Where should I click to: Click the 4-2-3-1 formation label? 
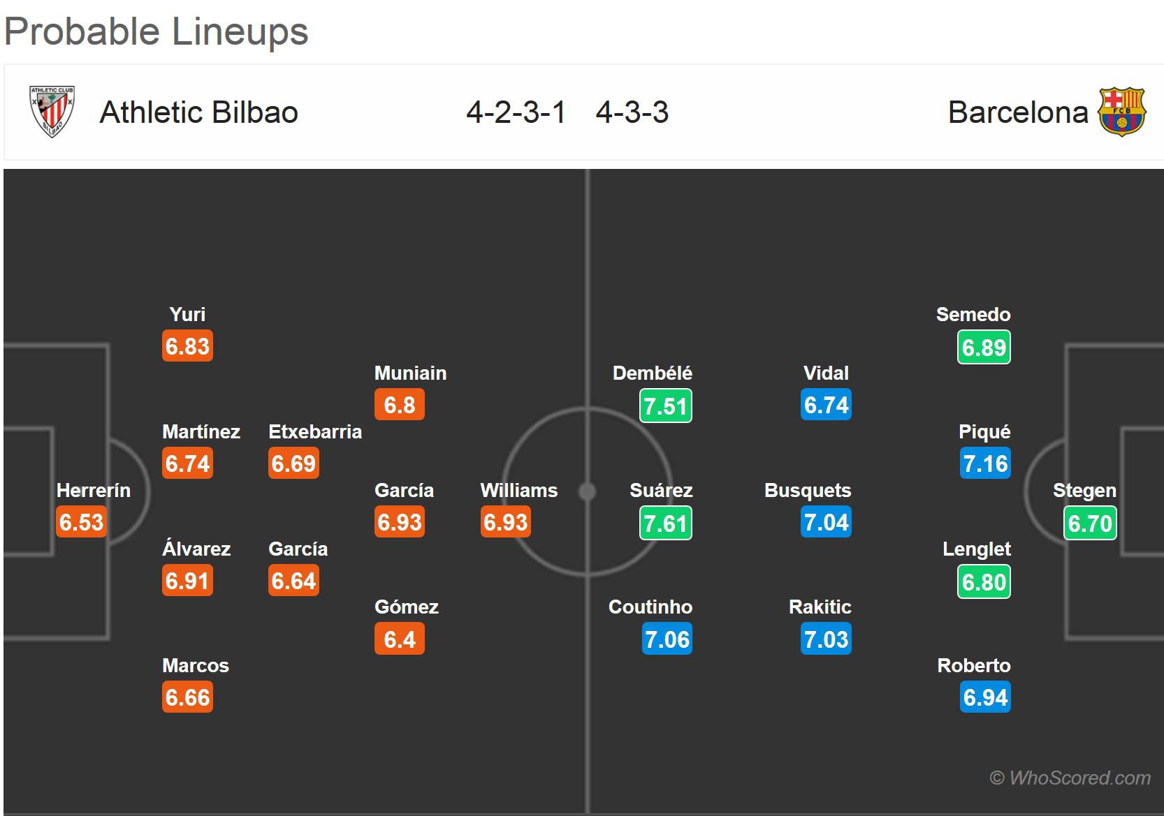(516, 112)
